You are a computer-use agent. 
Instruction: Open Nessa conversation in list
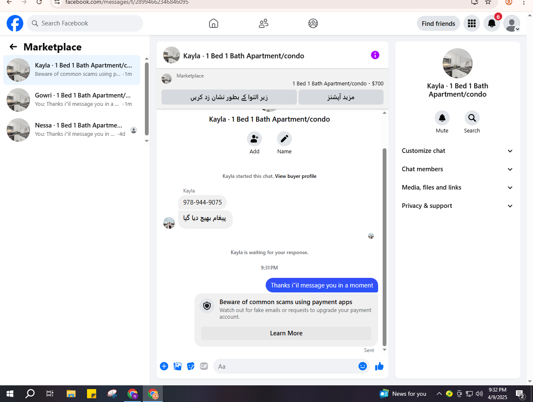tap(72, 130)
